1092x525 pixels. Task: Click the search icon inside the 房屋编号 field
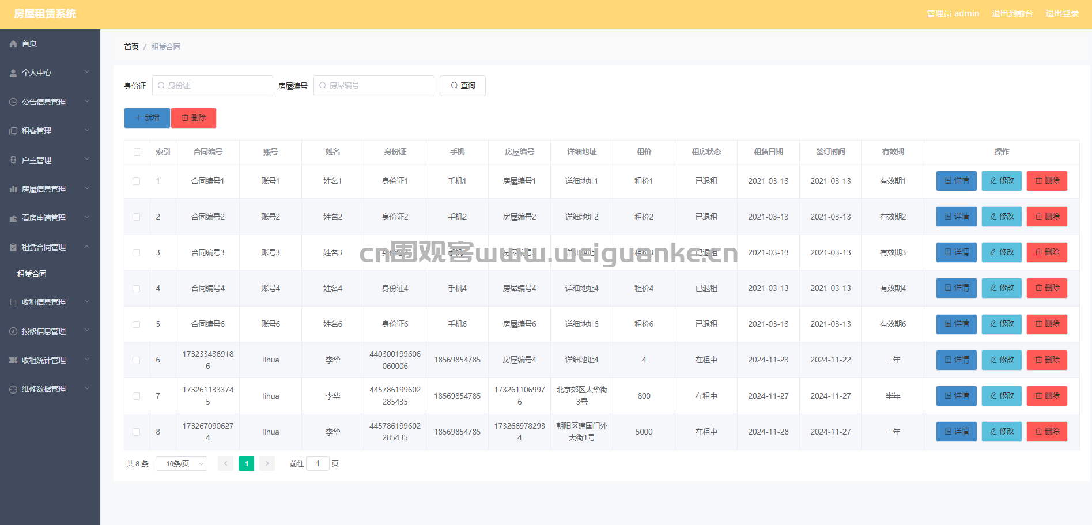pyautogui.click(x=323, y=85)
